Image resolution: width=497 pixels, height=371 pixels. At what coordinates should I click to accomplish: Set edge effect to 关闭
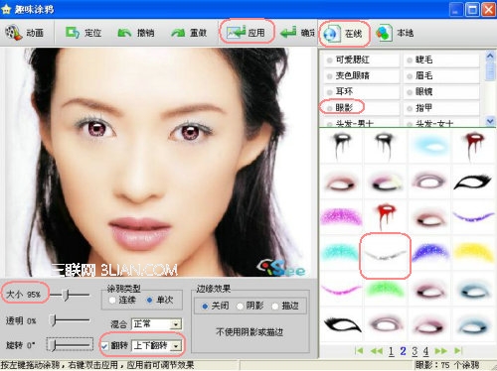tap(205, 307)
